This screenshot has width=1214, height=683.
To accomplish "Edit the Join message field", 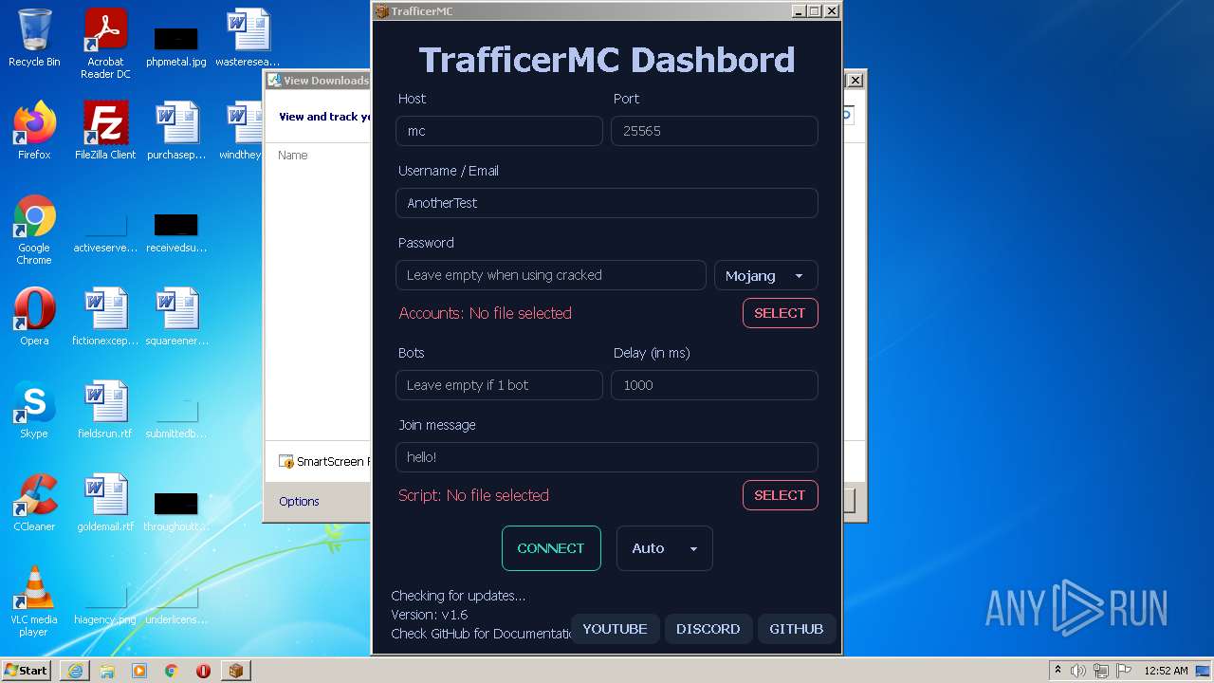I will (x=607, y=457).
